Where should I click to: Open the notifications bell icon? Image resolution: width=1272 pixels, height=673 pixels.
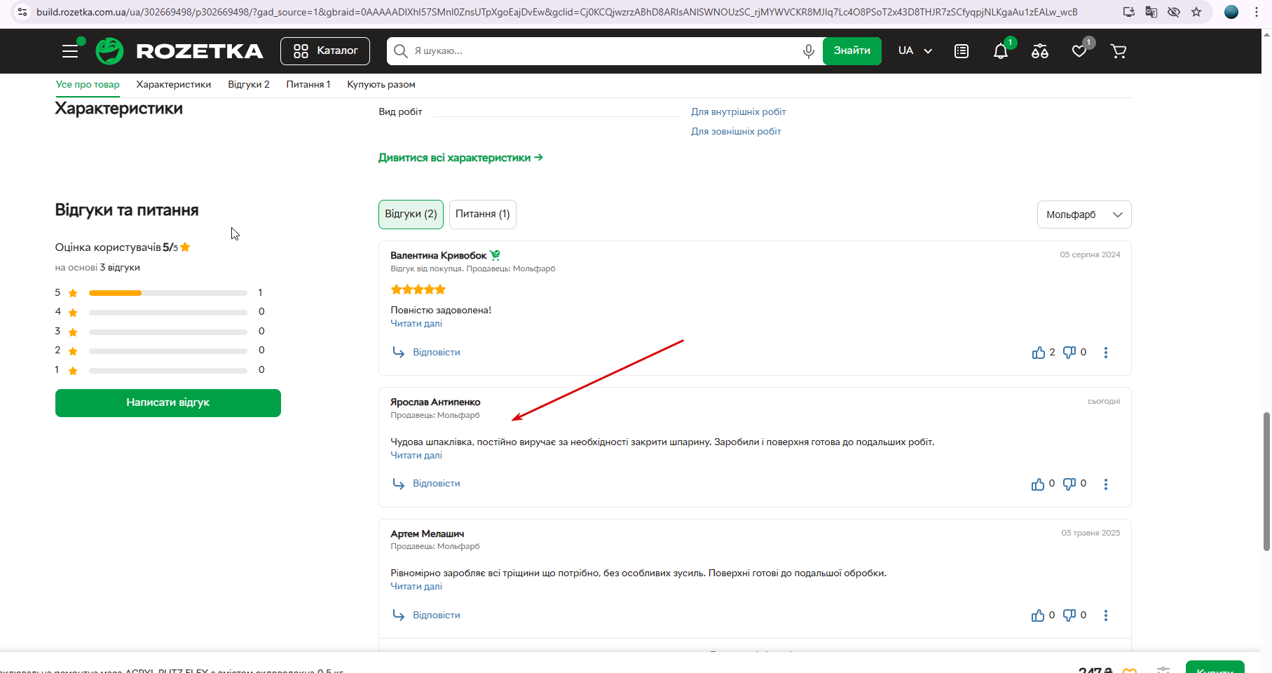point(1001,51)
